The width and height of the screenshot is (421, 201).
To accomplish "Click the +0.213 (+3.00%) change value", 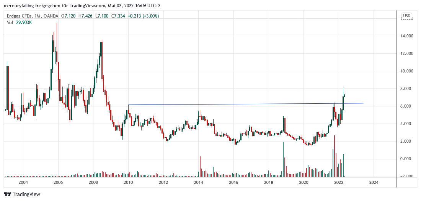I will tap(144, 16).
